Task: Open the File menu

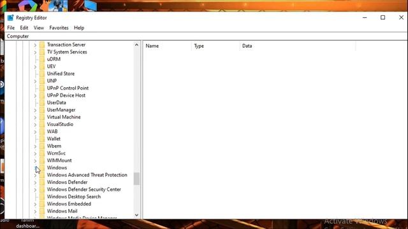Action: (x=11, y=28)
